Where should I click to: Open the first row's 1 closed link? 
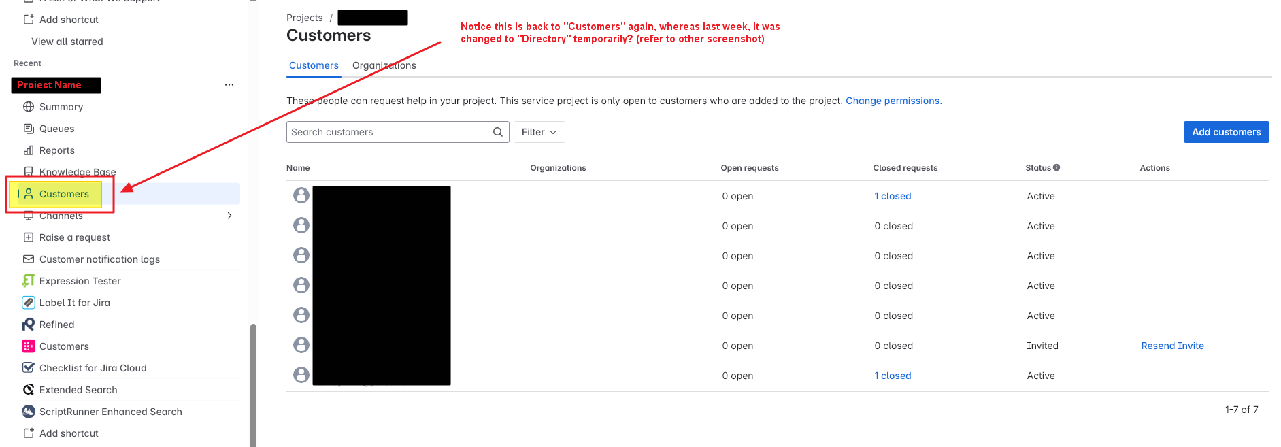point(893,196)
